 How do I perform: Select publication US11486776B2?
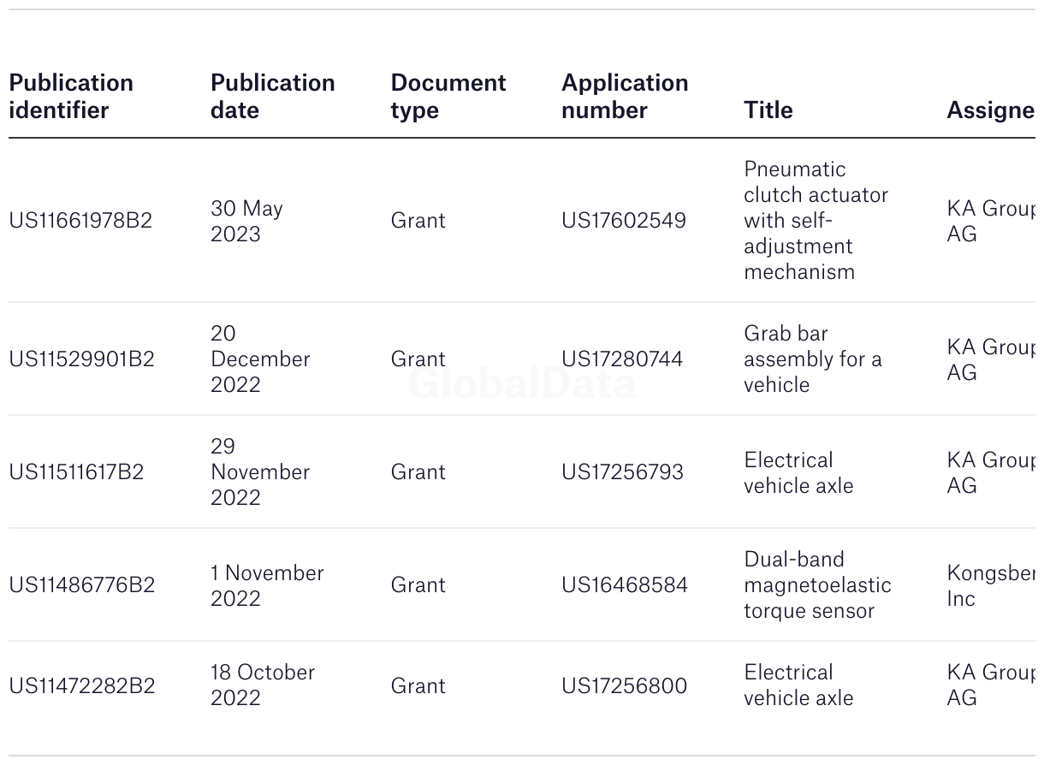[x=82, y=584]
